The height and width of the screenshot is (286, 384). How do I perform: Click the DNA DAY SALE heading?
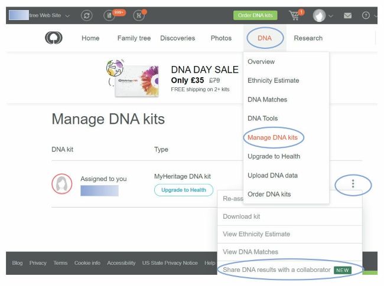click(x=205, y=70)
